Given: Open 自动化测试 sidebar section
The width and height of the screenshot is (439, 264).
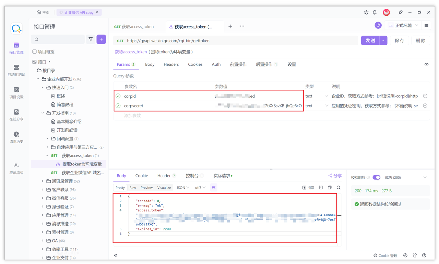Looking at the screenshot, I should [x=16, y=71].
